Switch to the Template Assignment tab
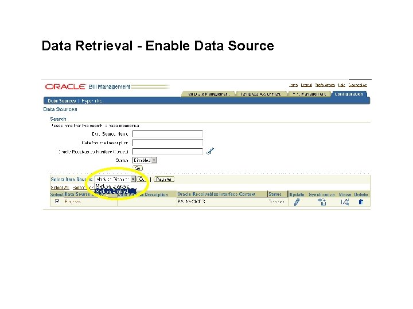 click(260, 94)
